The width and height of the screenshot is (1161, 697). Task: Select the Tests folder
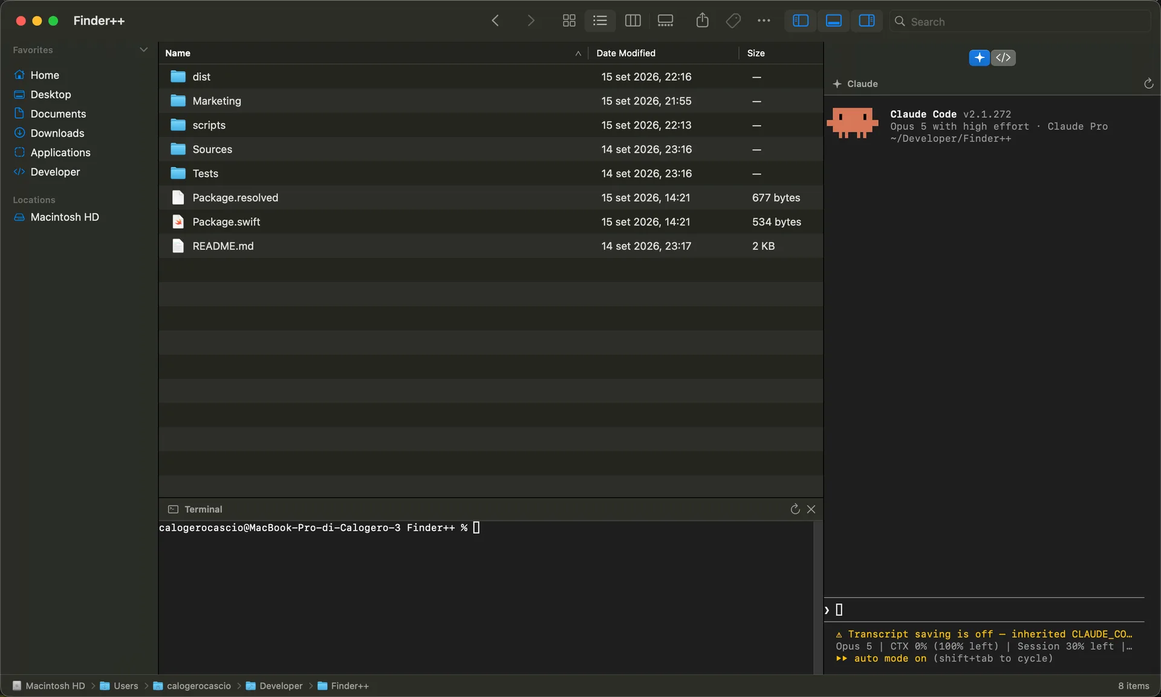click(490, 173)
